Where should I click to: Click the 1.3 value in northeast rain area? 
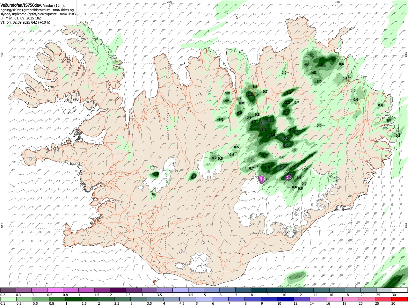coord(321,65)
